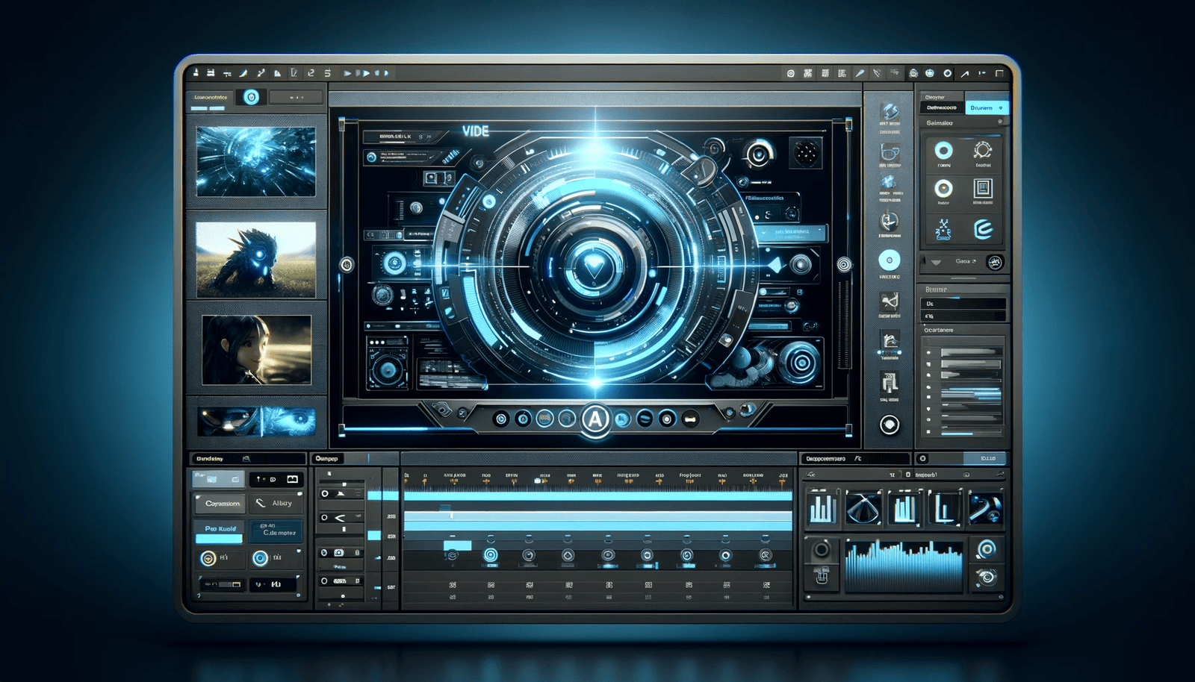This screenshot has height=682, width=1195.
Task: Click the Albuy button
Action: point(275,504)
